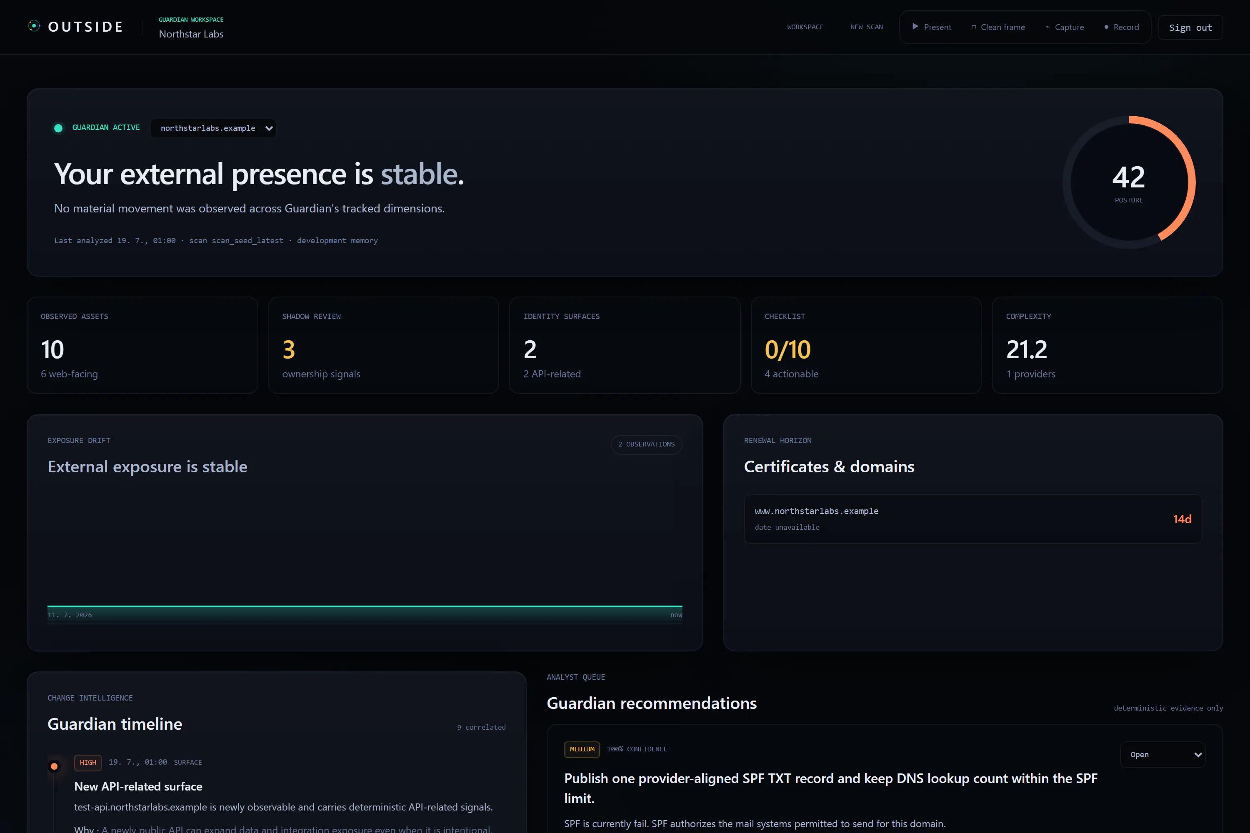This screenshot has height=833, width=1250.
Task: Click the green Guardian Active status dot
Action: pos(58,128)
